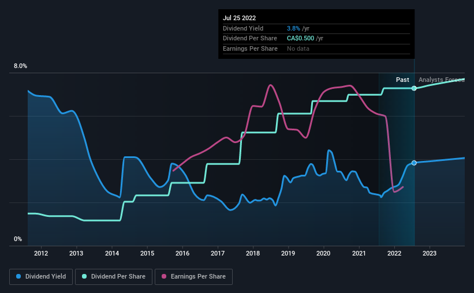Toggle the Dividend Yield legend button
This screenshot has width=474, height=293.
(41, 277)
